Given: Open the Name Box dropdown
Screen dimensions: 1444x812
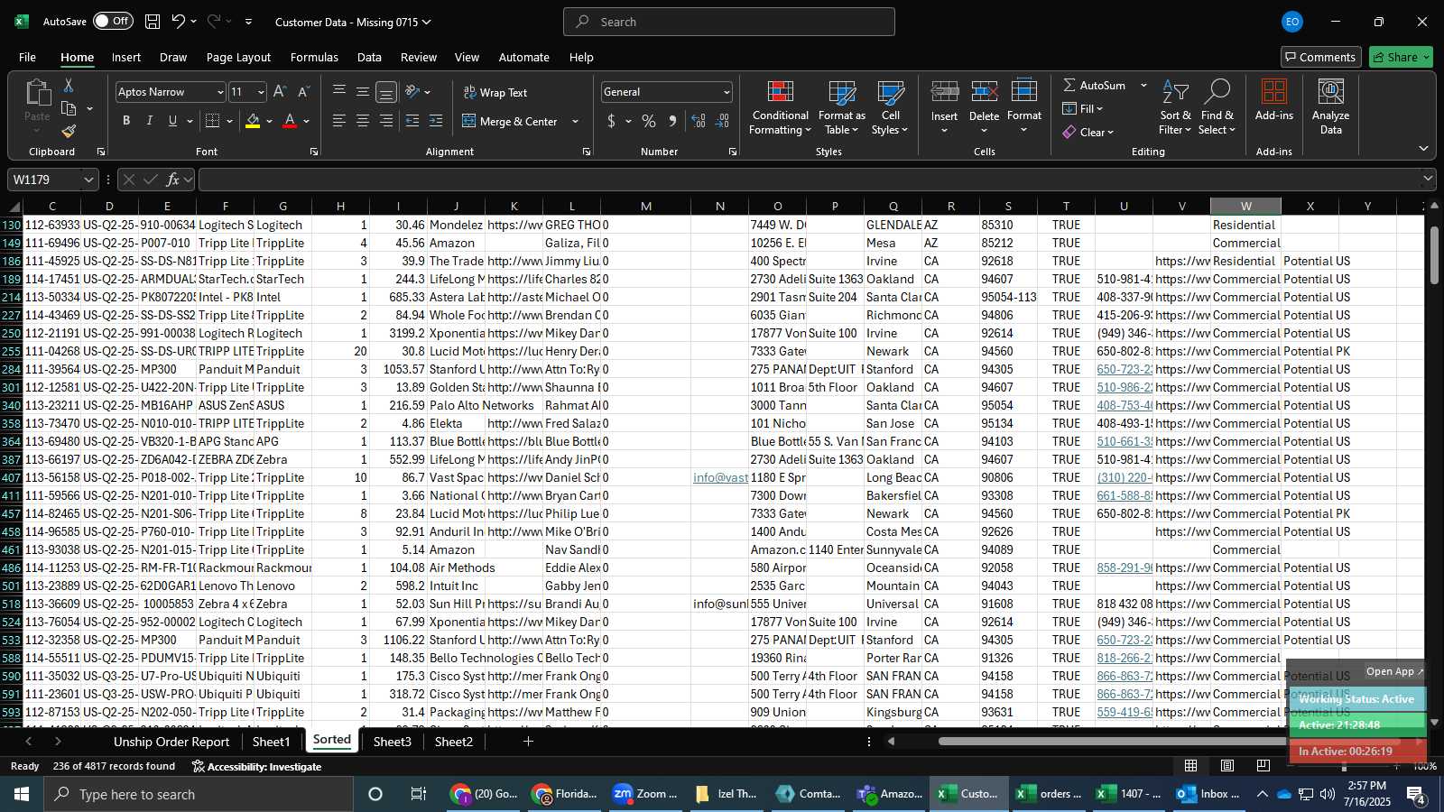Looking at the screenshot, I should click(88, 180).
